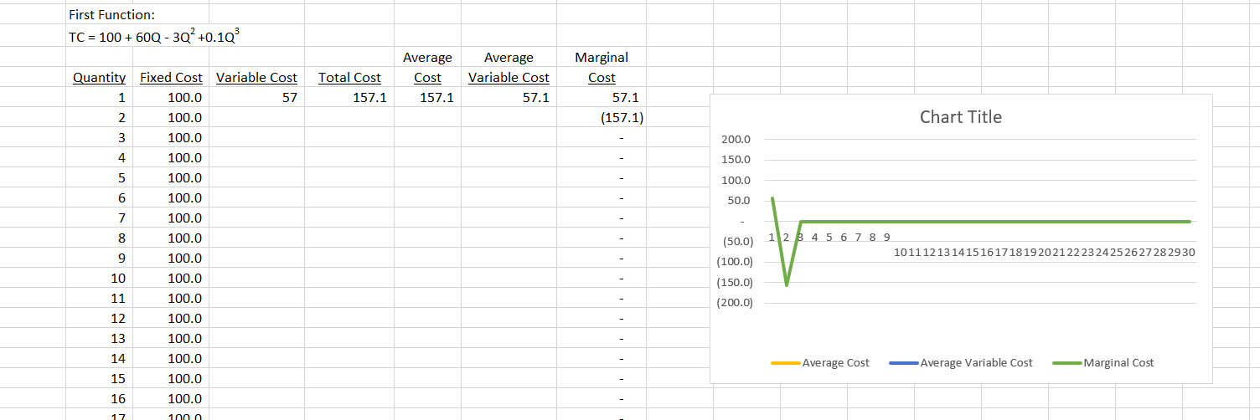Select the Fixed Cost header cell

tap(171, 78)
